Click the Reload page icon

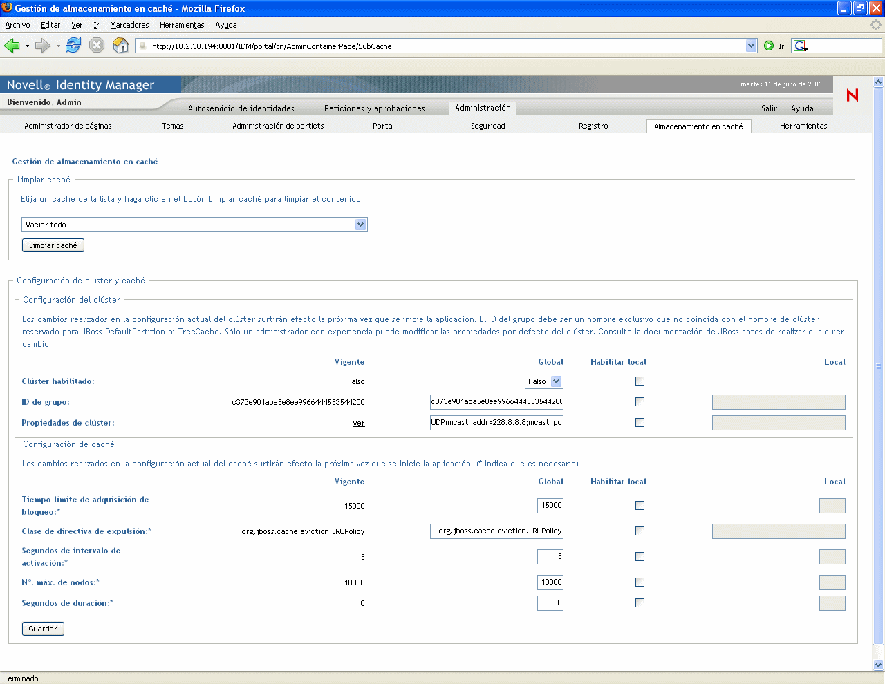[73, 46]
